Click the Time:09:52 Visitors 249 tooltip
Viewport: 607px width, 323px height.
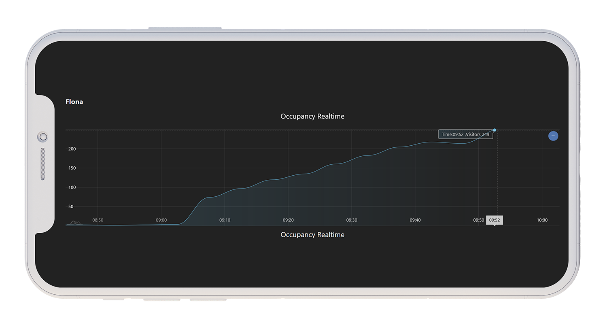tap(465, 134)
